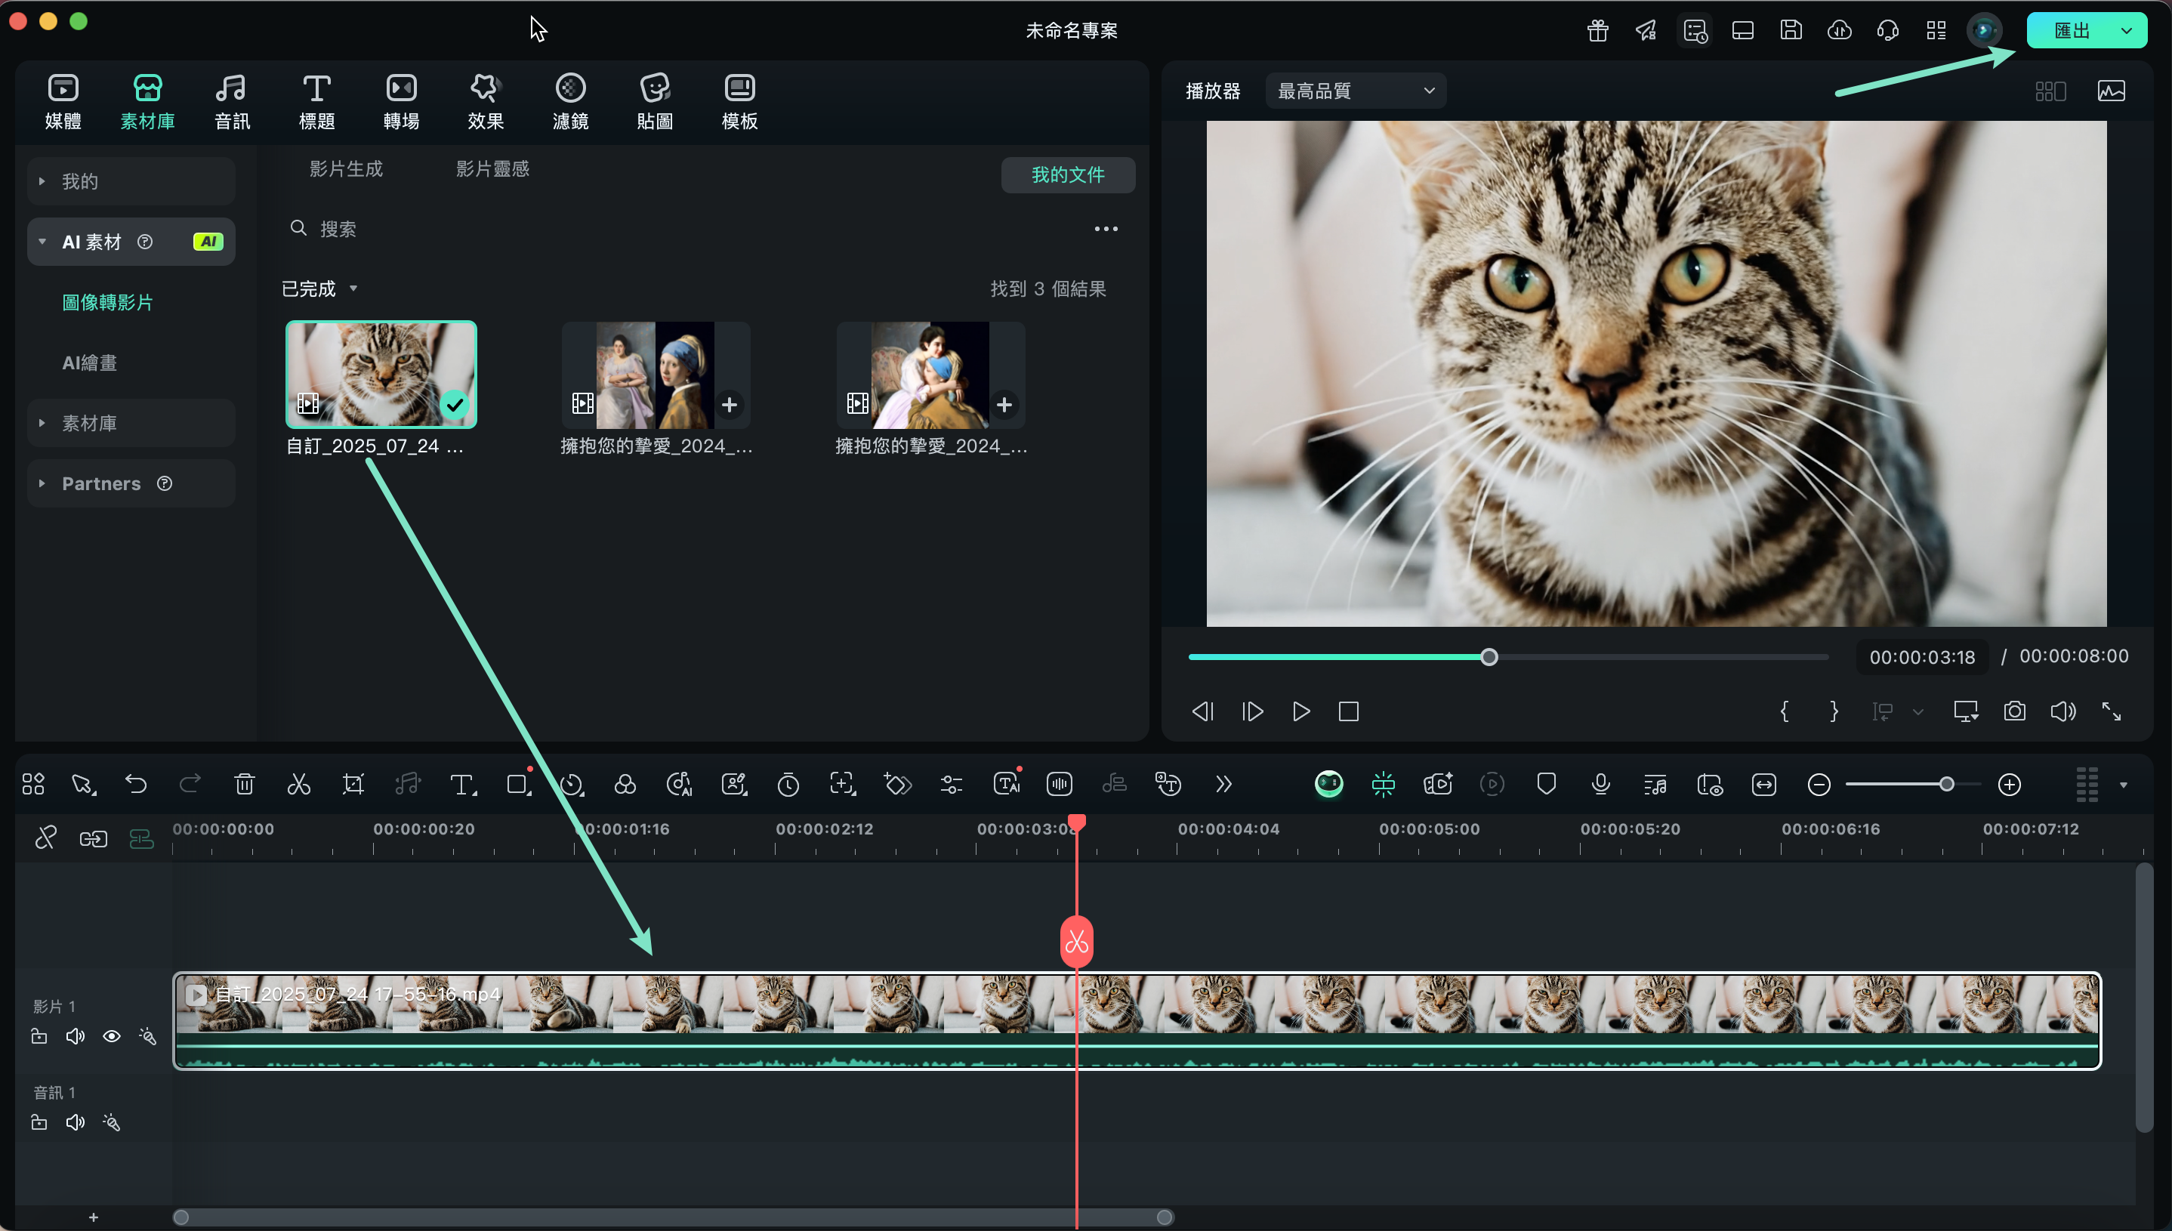Screen dimensions: 2172x1231
Task: Open the more options ellipsis menu
Action: (x=1106, y=229)
